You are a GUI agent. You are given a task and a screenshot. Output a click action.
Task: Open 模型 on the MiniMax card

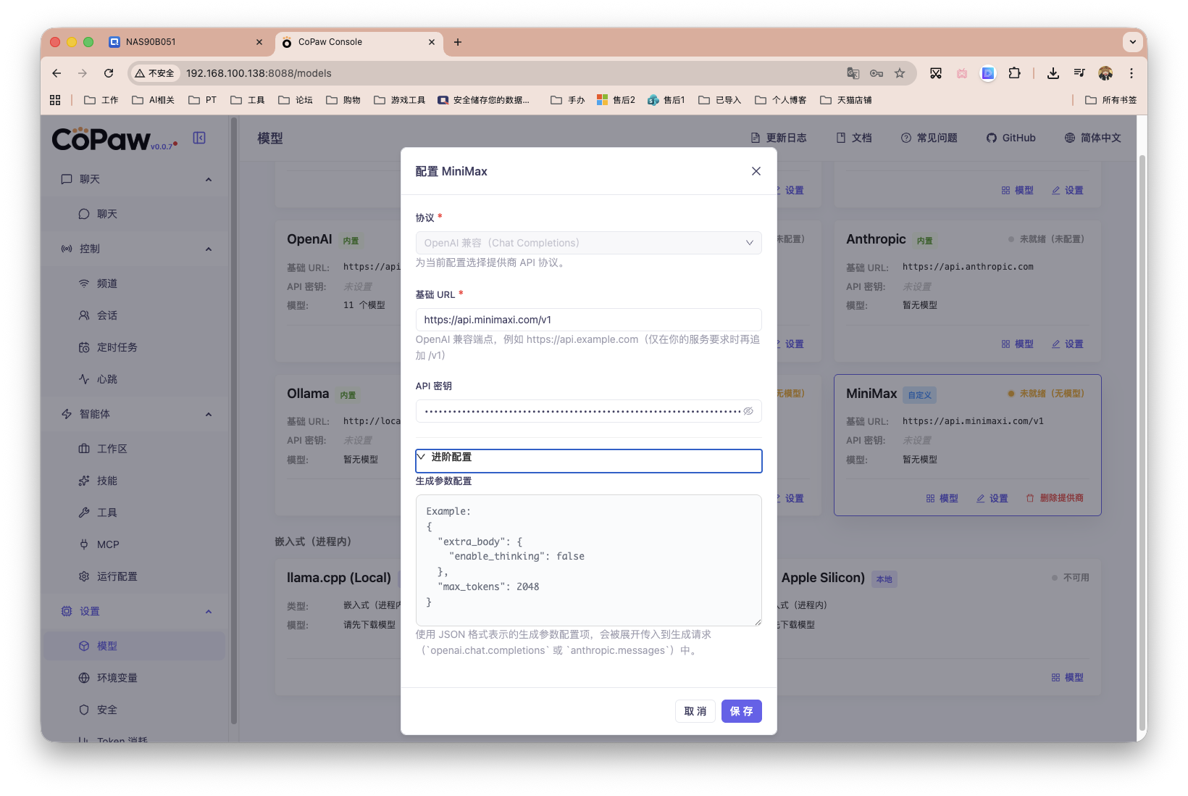942,498
